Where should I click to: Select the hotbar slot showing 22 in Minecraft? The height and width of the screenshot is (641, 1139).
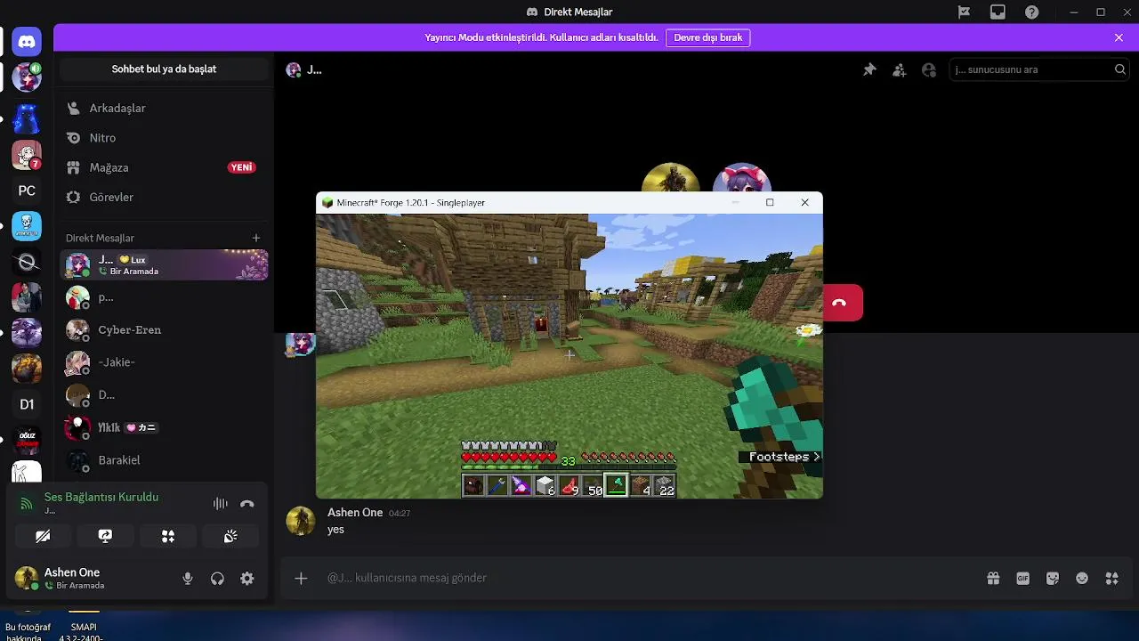coord(664,485)
